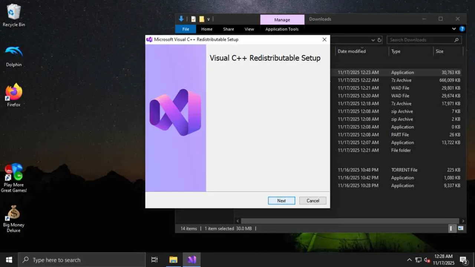Open the taskbar clock showing 12:28 AM
Screen dimensions: 475x267
443,260
